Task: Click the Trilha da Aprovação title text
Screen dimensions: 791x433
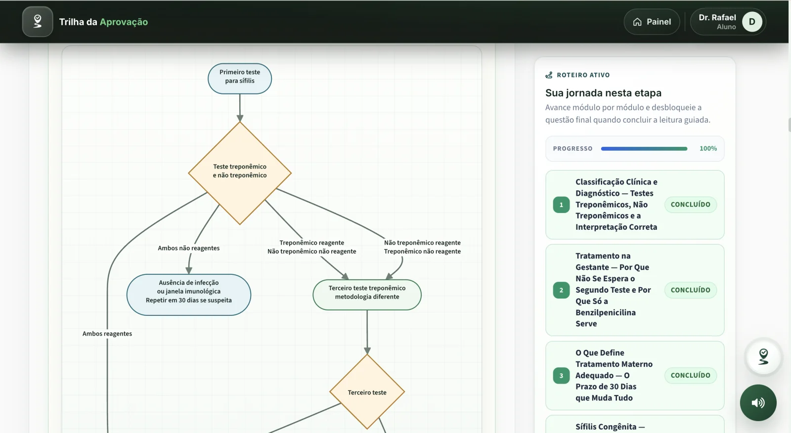Action: point(103,22)
